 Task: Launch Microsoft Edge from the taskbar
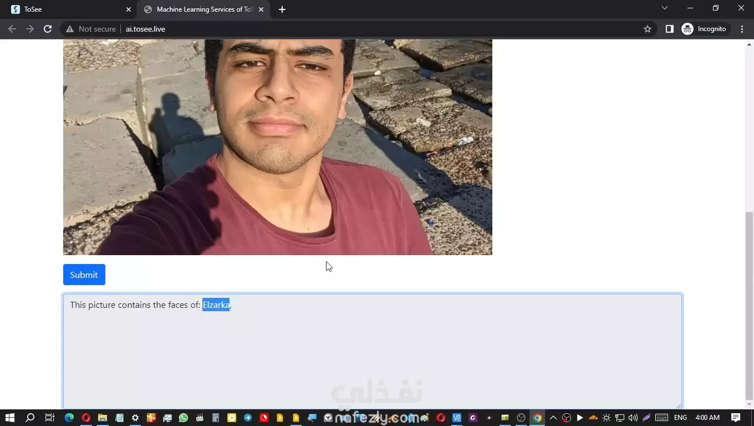pos(69,418)
